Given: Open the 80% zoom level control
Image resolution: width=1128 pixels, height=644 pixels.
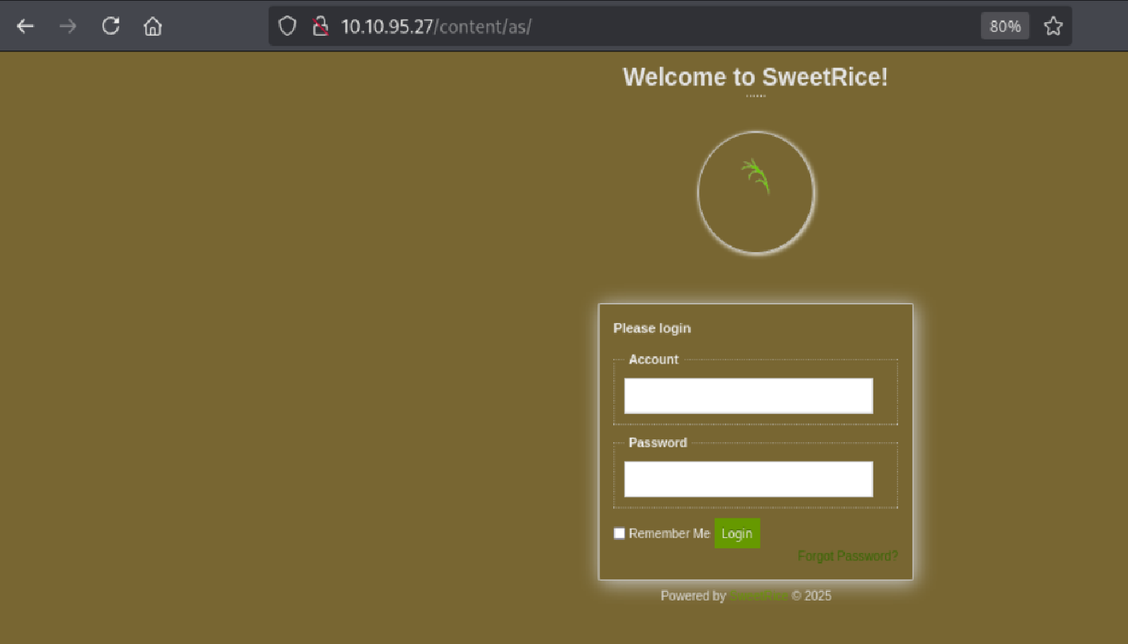Looking at the screenshot, I should (1005, 26).
